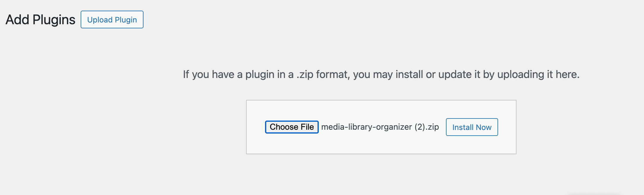Click the Add Plugins page heading

tap(40, 20)
